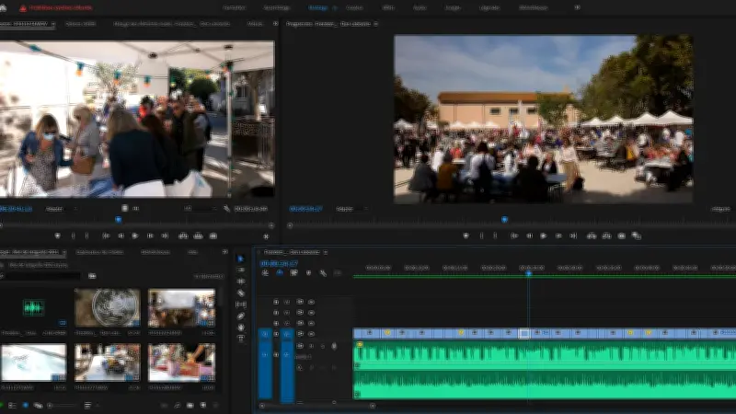The width and height of the screenshot is (736, 414).
Task: Open Program monitor playback resolution dropdown
Action: [x=720, y=209]
